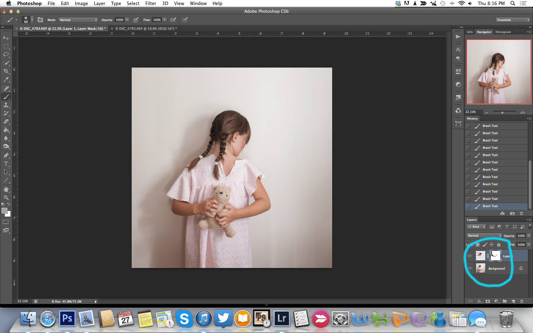Select the Layer 1 mask thumbnail

click(495, 256)
